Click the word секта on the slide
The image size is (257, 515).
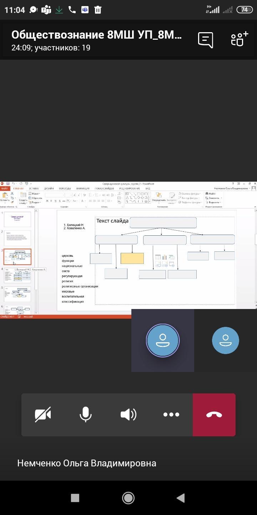(66, 271)
